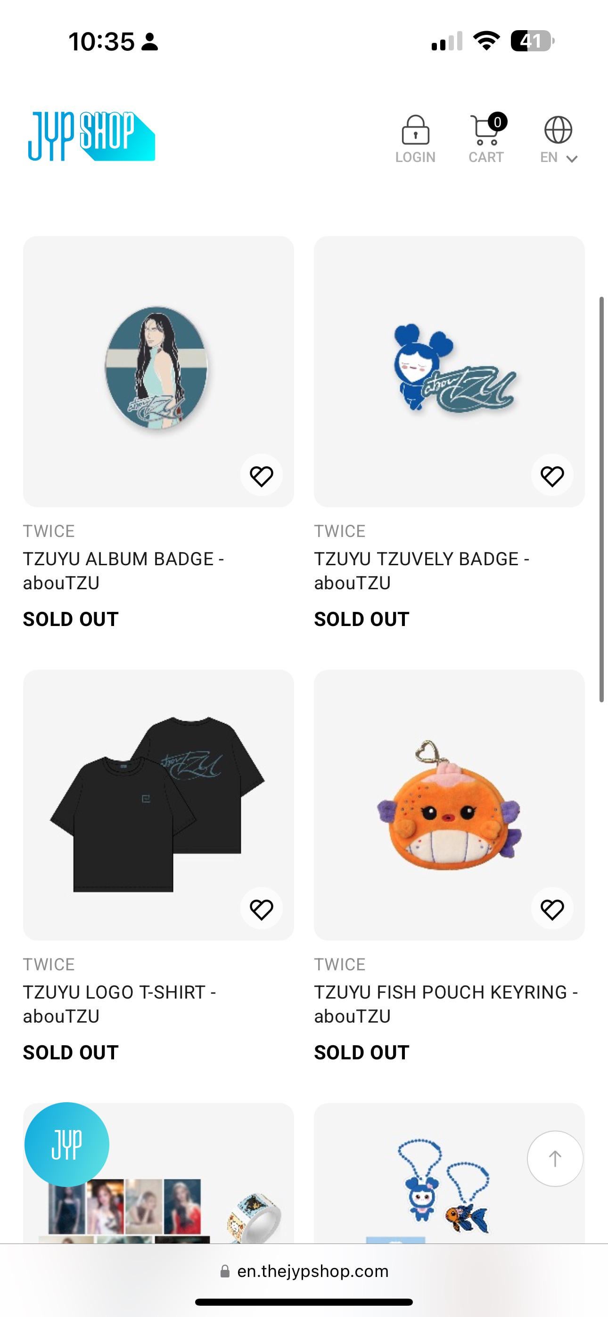Wishlist the FISH POUCH KEYRING heart
Screen dimensions: 608x1317
click(552, 910)
